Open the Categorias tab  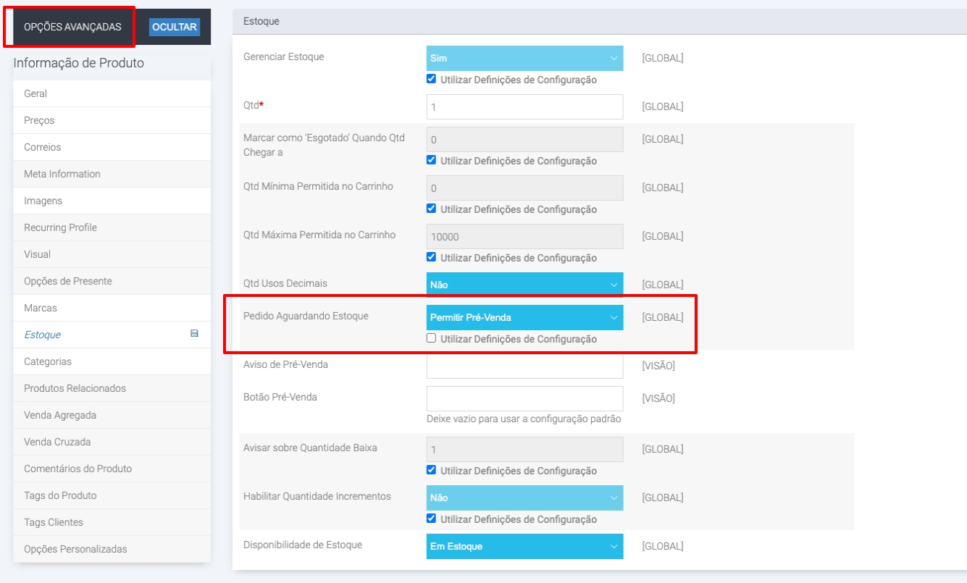[48, 361]
